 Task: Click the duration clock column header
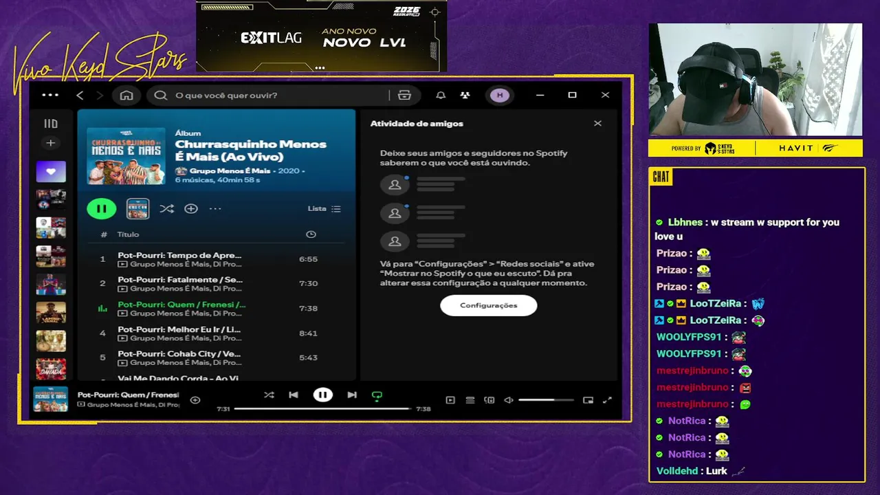pyautogui.click(x=311, y=234)
